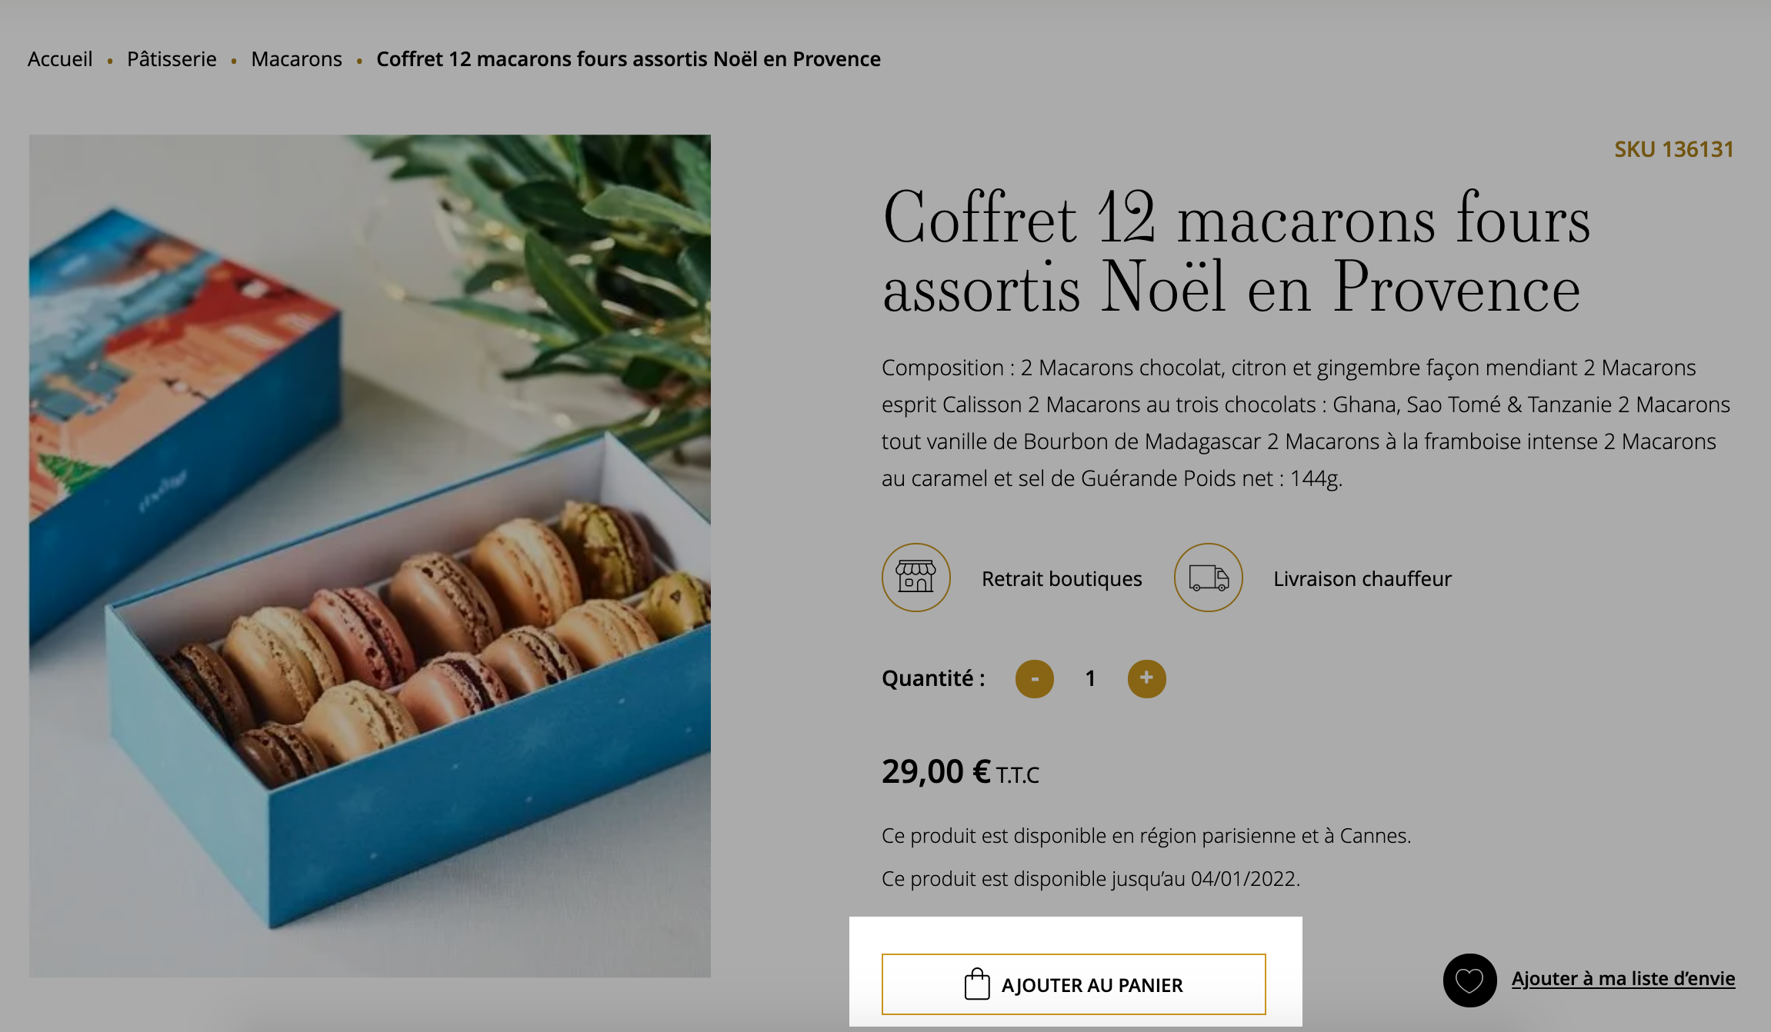Click the heart wishlist icon

1469,980
